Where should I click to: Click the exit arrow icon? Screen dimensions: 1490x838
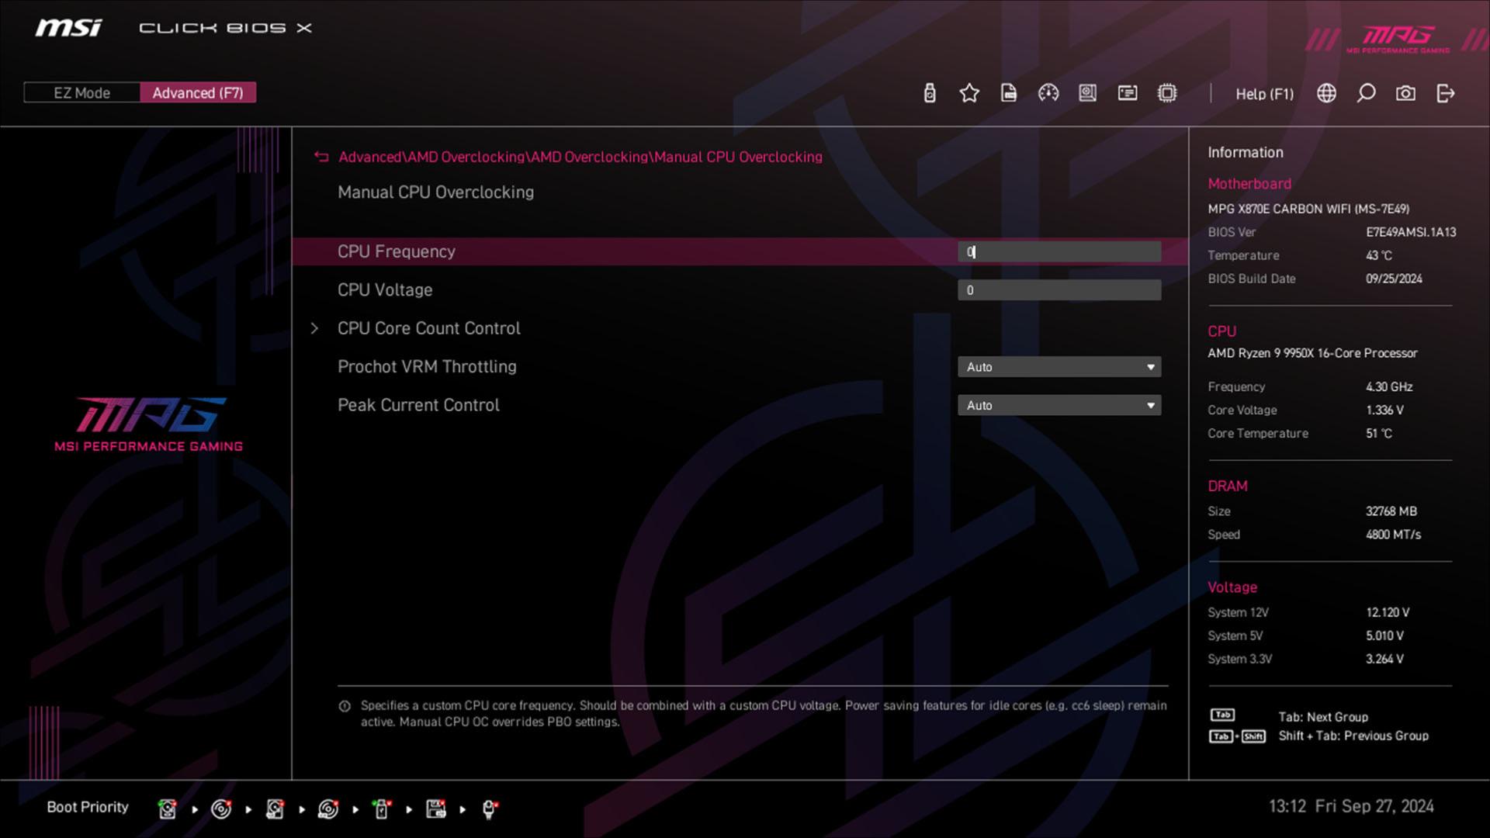tap(1445, 93)
